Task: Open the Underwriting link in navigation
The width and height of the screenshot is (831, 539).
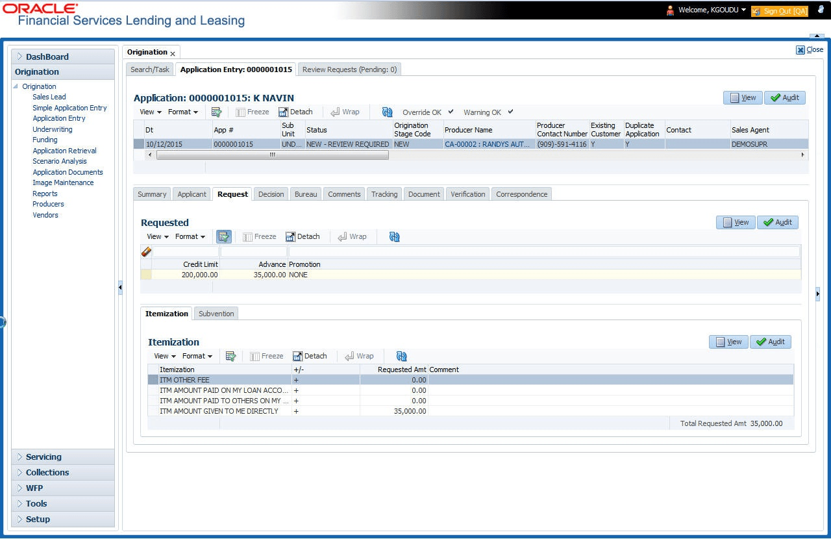Action: pyautogui.click(x=53, y=129)
